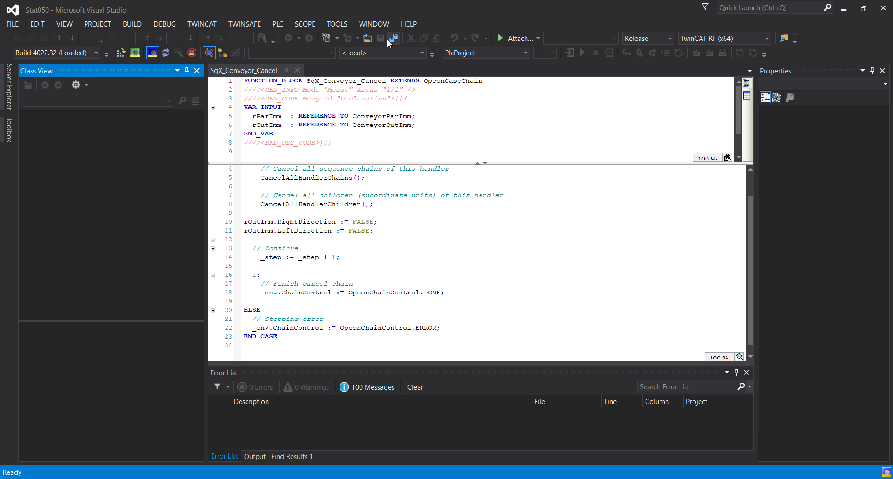Collapse the ELSE code block
This screenshot has width=893, height=479.
pos(213,310)
